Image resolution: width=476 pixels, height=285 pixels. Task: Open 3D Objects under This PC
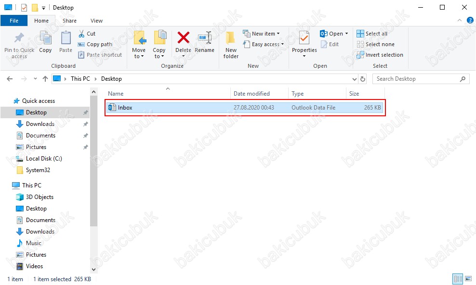point(40,197)
